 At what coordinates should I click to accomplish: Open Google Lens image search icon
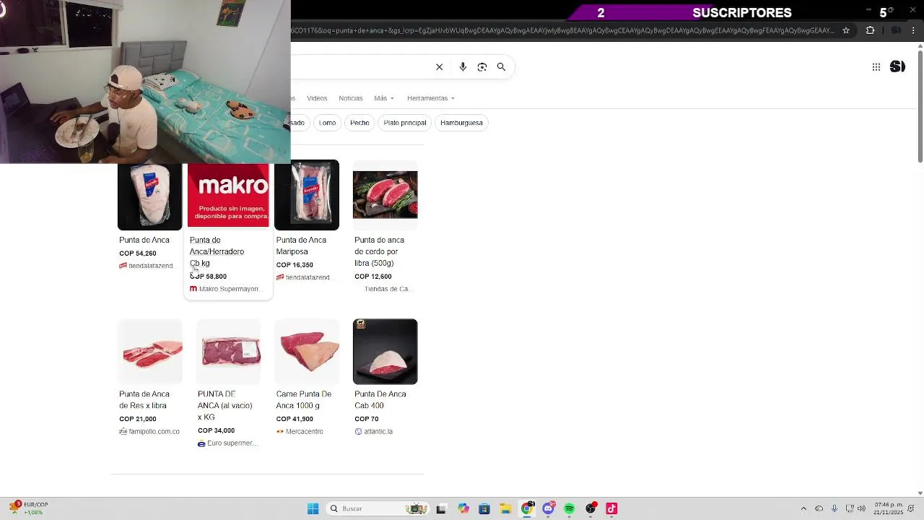(x=482, y=67)
